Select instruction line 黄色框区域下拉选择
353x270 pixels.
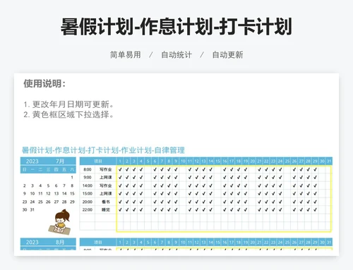pos(68,115)
